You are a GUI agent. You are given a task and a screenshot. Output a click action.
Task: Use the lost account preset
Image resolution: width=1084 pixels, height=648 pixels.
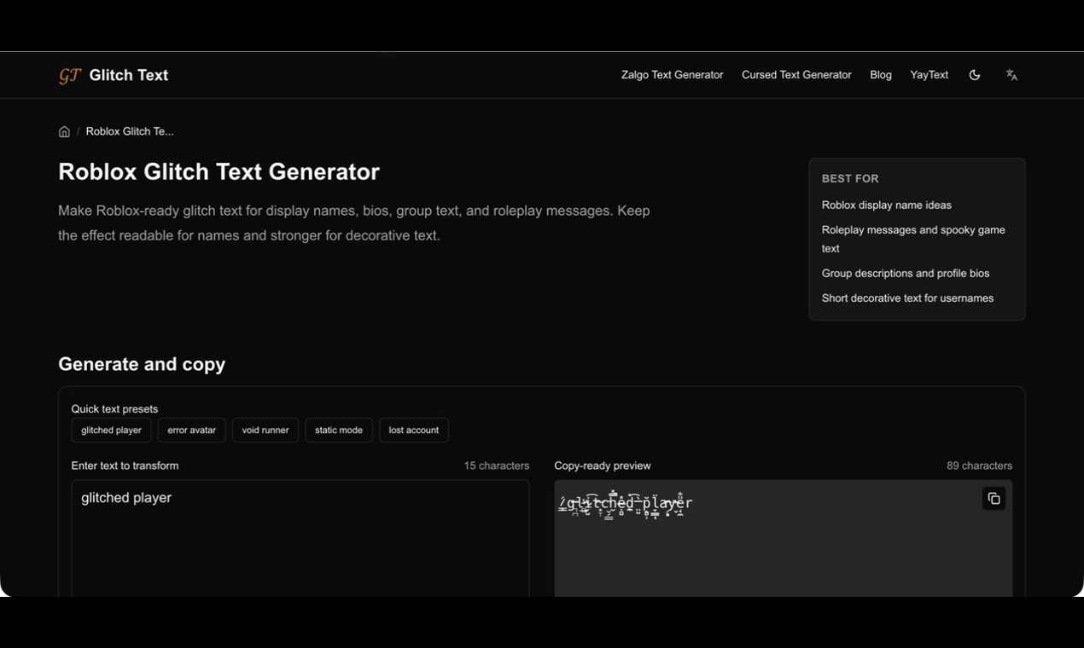click(413, 430)
